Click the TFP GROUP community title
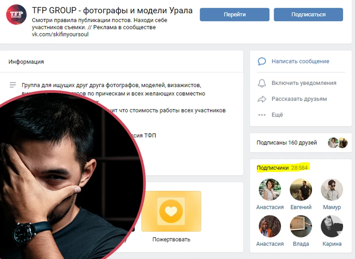355x259 pixels. coord(112,10)
